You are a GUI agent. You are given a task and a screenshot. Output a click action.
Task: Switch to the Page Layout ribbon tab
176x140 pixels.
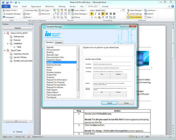pos(36,7)
